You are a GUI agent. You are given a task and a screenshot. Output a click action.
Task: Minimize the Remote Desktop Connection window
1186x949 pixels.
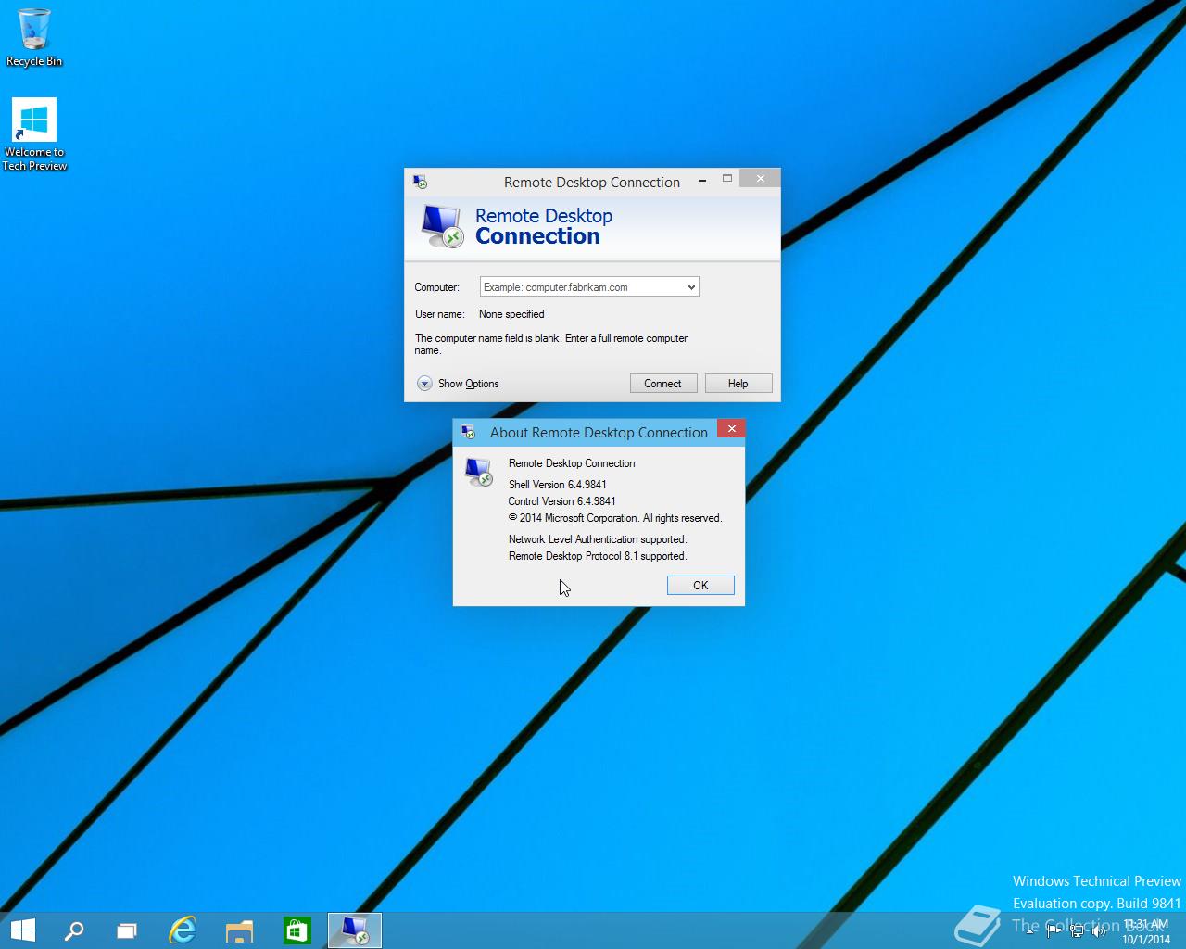(x=702, y=179)
